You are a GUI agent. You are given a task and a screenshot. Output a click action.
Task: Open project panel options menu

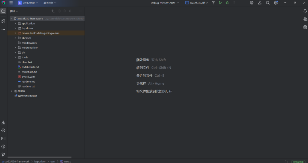(x=75, y=11)
